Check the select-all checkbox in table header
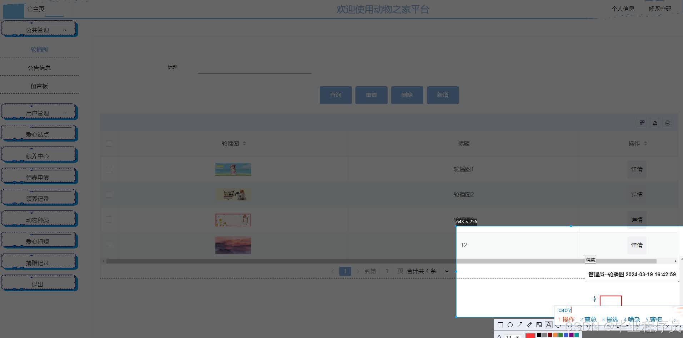This screenshot has width=683, height=338. (109, 143)
